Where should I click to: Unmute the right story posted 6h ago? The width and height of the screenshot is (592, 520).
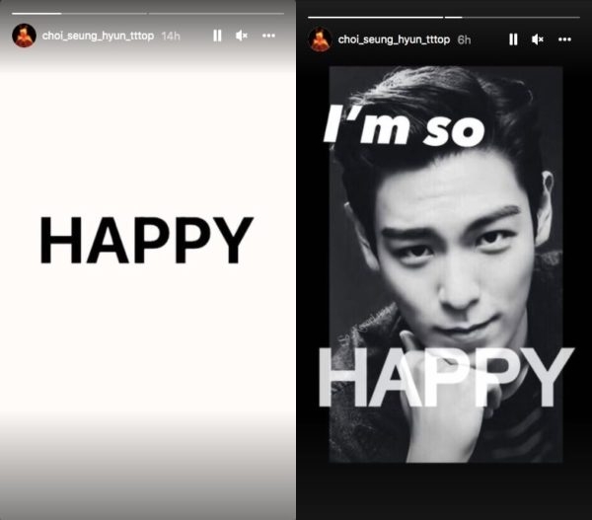click(x=538, y=39)
